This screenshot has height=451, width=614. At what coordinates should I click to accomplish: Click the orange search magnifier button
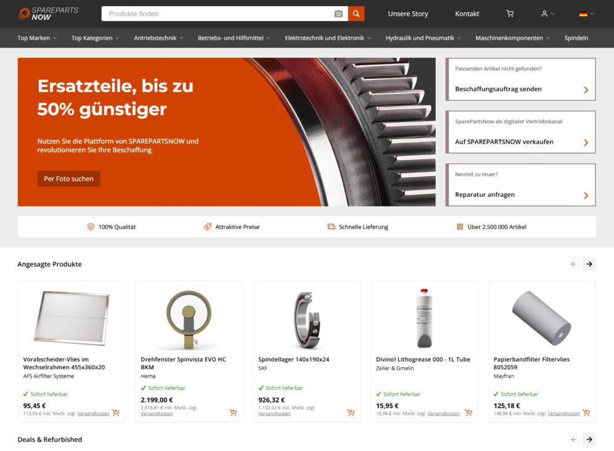(356, 14)
